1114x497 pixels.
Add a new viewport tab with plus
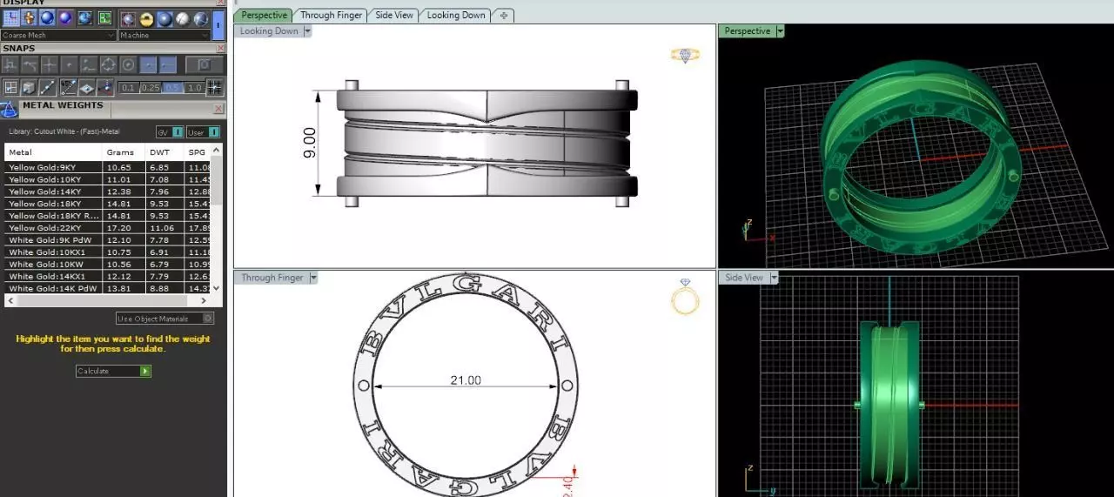pos(502,15)
